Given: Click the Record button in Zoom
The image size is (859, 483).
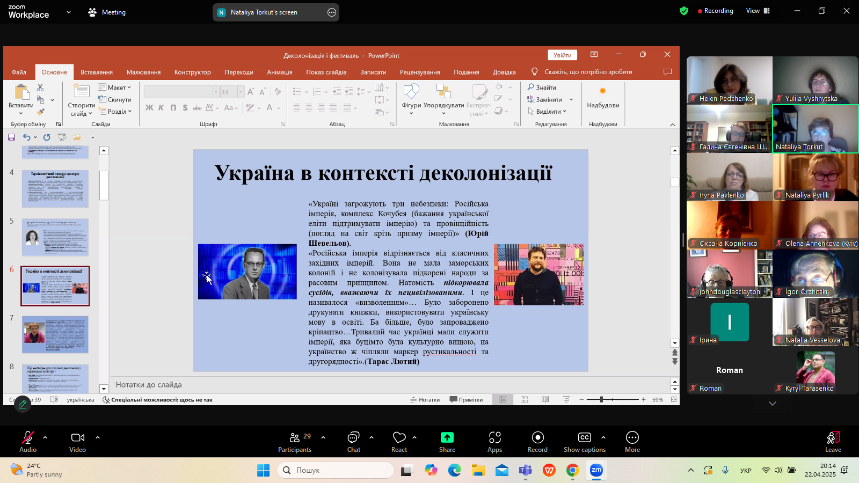Looking at the screenshot, I should (537, 442).
